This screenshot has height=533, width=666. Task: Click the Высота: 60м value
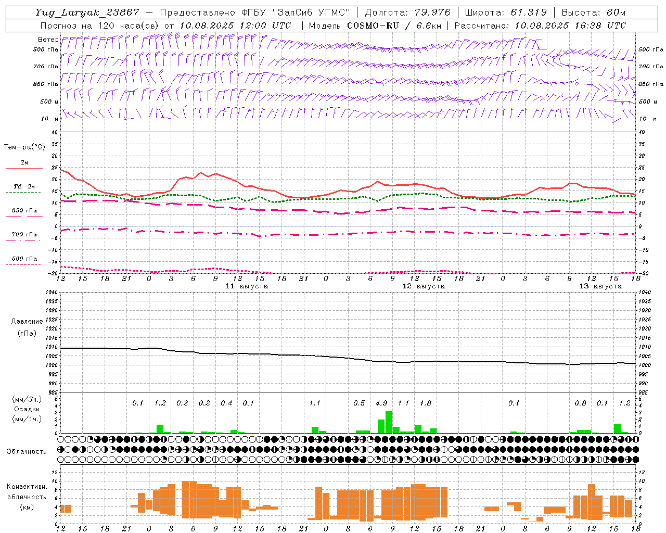point(594,12)
